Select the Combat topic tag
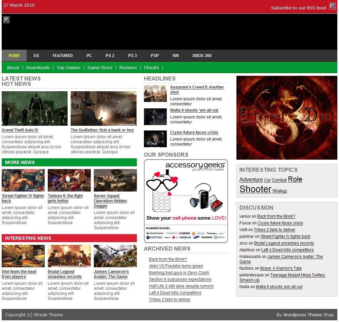Image resolution: width=339 pixels, height=322 pixels. tap(279, 180)
